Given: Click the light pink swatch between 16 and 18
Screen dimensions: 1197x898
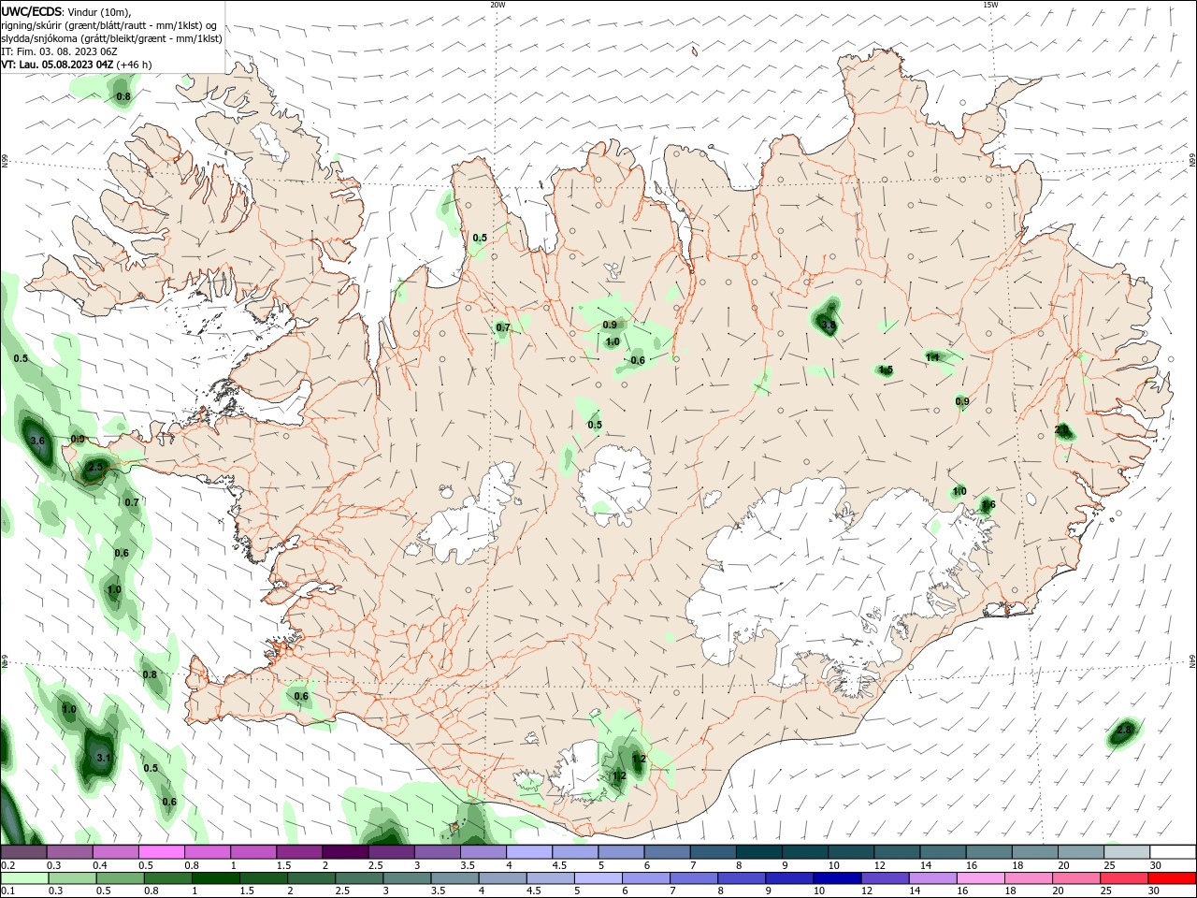Looking at the screenshot, I should (982, 878).
